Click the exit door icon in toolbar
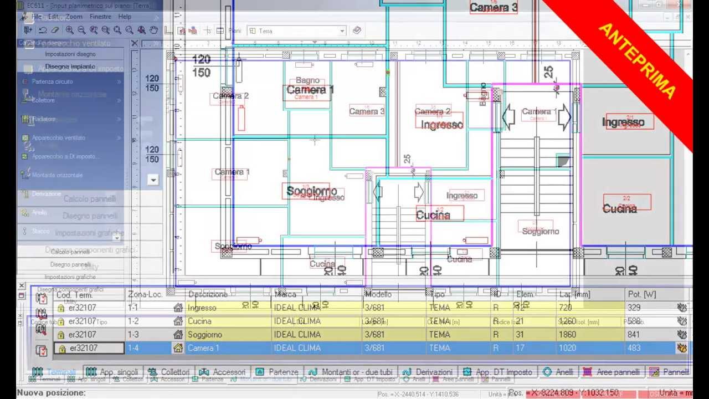709x399 pixels. 27,30
